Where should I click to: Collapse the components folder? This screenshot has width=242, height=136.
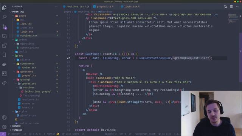click(x=27, y=63)
